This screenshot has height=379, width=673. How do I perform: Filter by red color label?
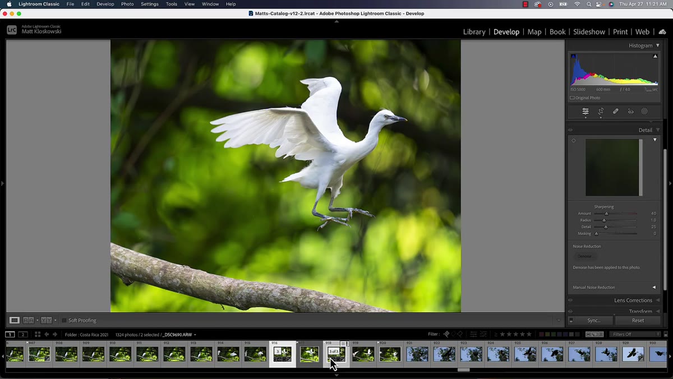pos(542,334)
